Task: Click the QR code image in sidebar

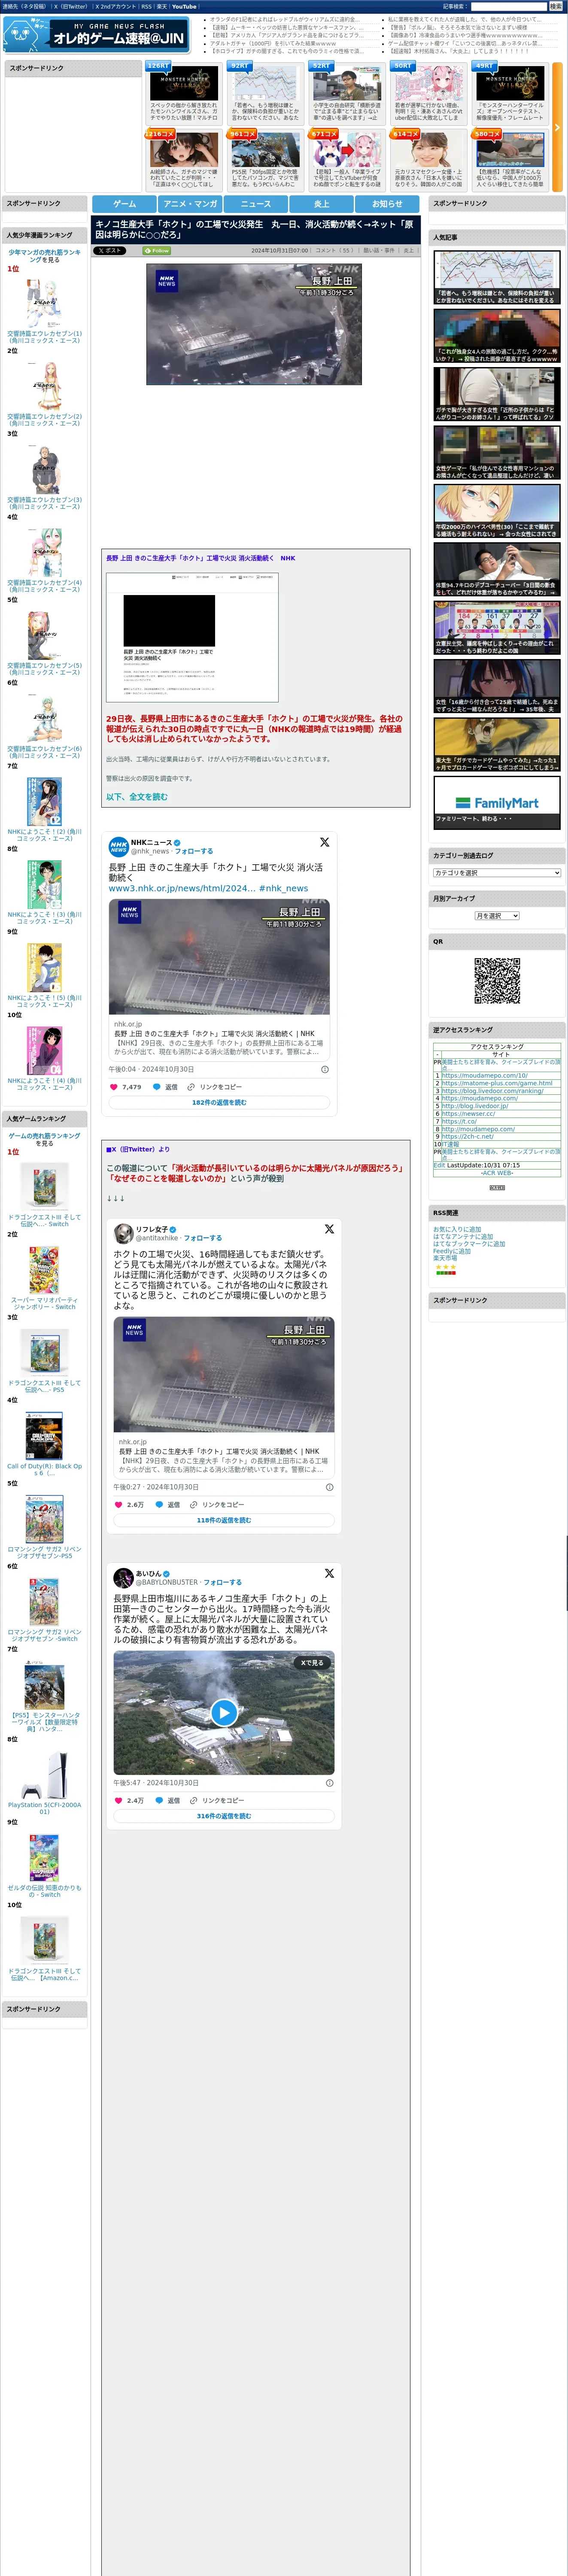Action: pyautogui.click(x=497, y=981)
